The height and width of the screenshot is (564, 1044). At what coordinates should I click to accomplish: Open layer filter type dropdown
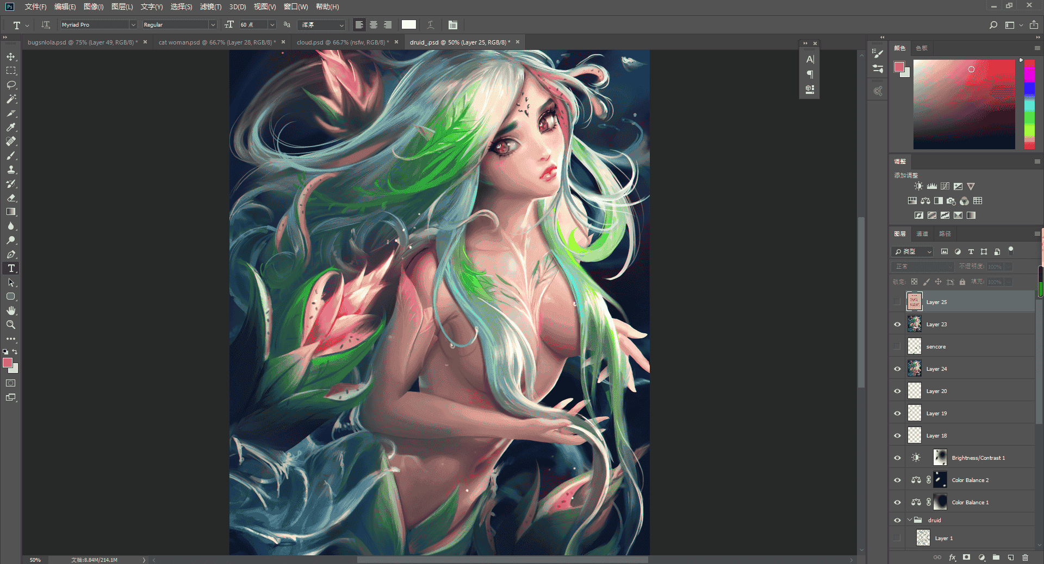912,251
